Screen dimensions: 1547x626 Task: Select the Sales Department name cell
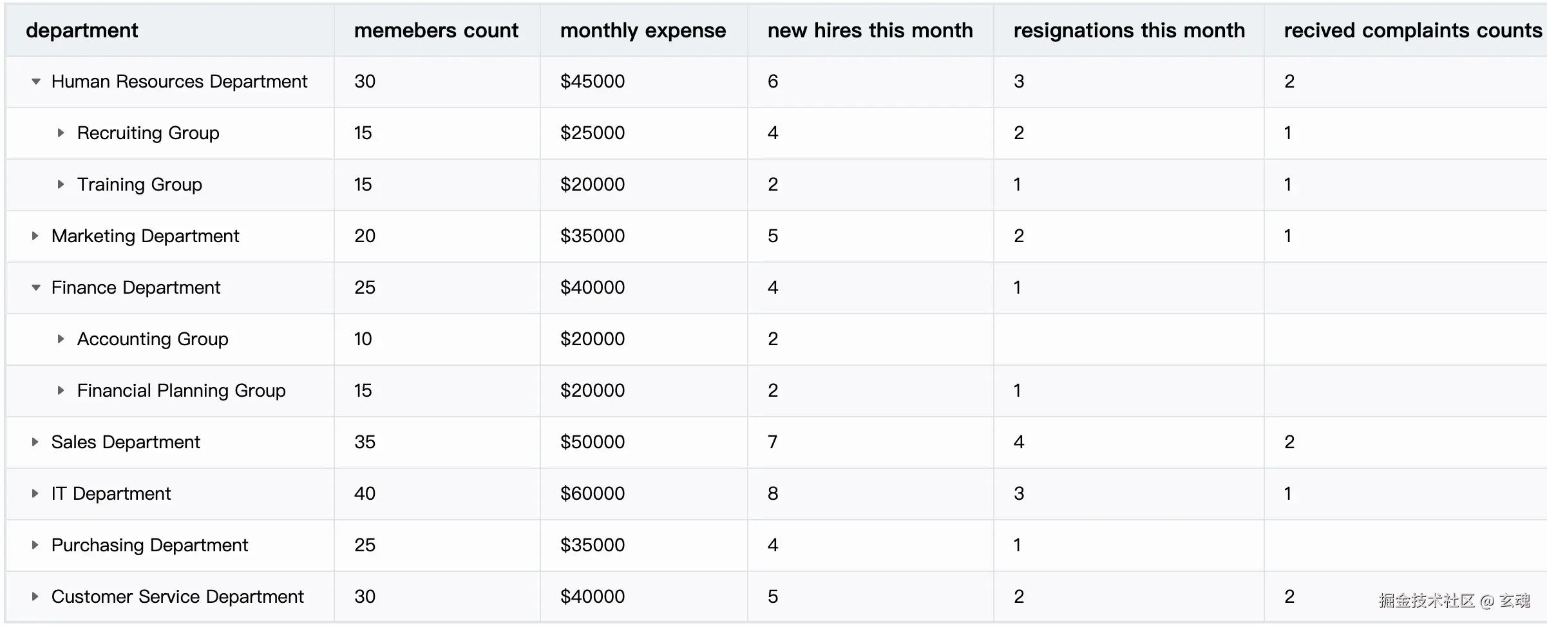[126, 442]
